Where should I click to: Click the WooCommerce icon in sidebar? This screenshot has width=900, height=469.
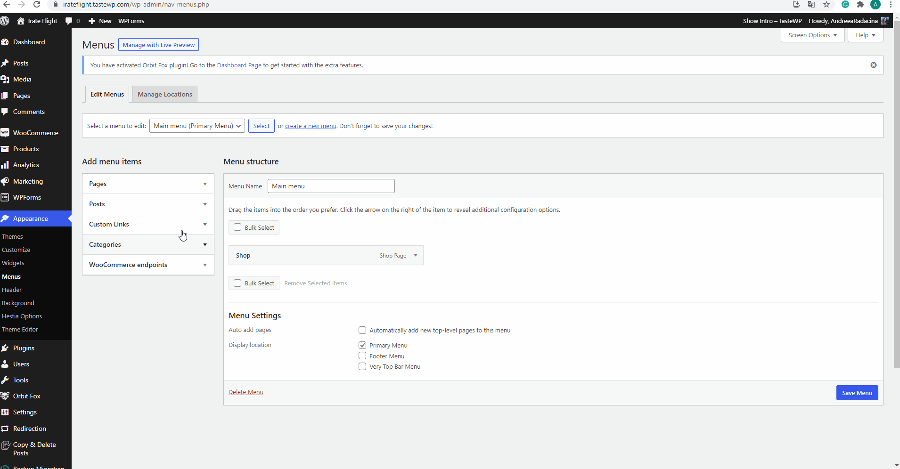(5, 133)
